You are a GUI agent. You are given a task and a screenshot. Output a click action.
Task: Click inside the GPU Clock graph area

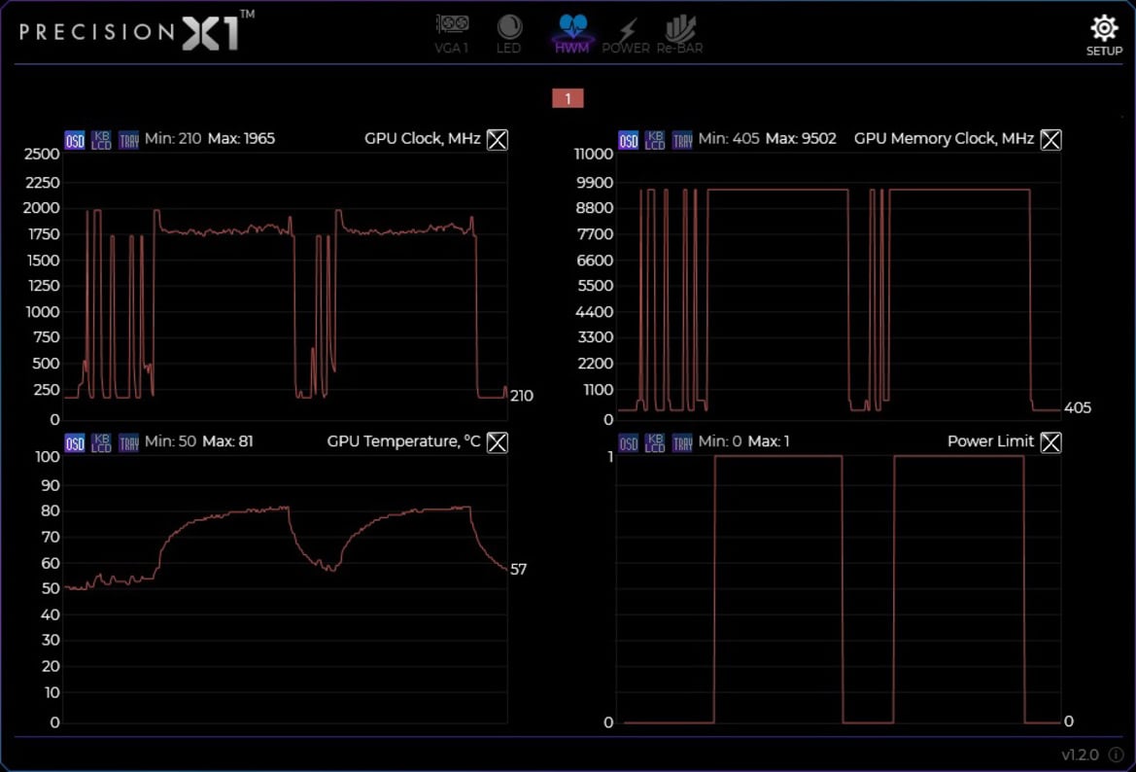[285, 286]
